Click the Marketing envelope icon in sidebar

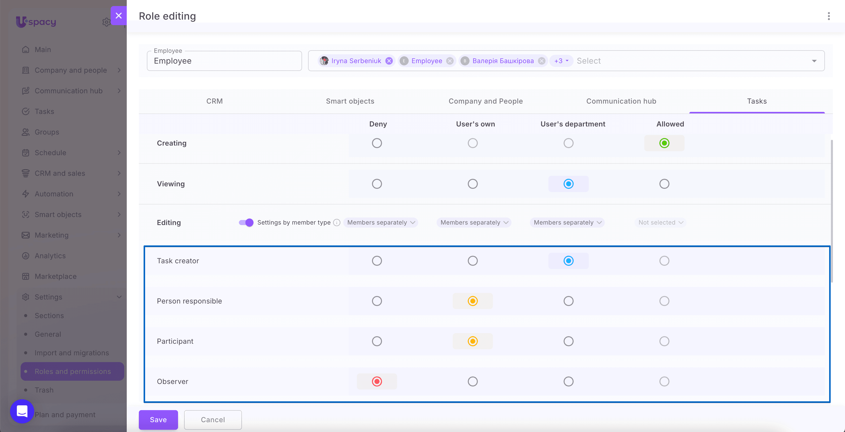pos(26,235)
